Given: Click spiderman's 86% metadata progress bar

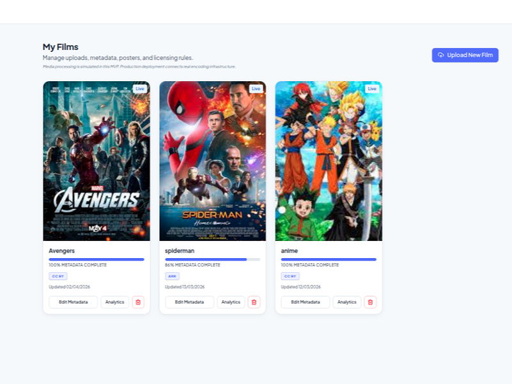Looking at the screenshot, I should tap(212, 259).
